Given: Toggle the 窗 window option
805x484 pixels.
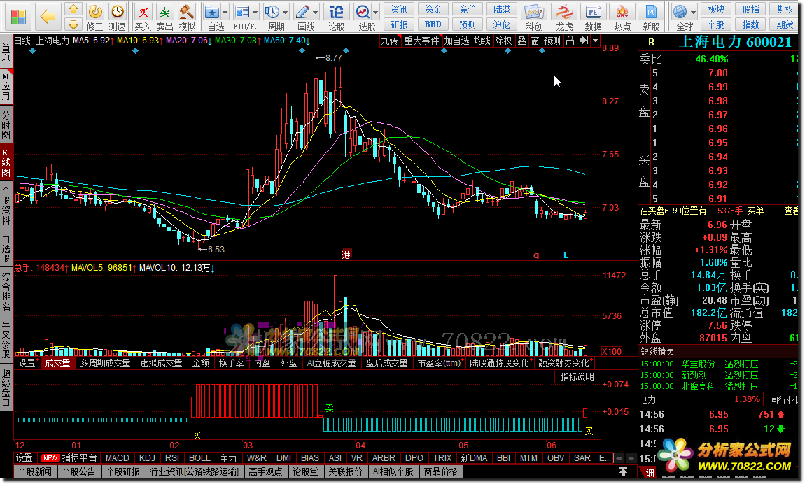Looking at the screenshot, I should (x=535, y=41).
